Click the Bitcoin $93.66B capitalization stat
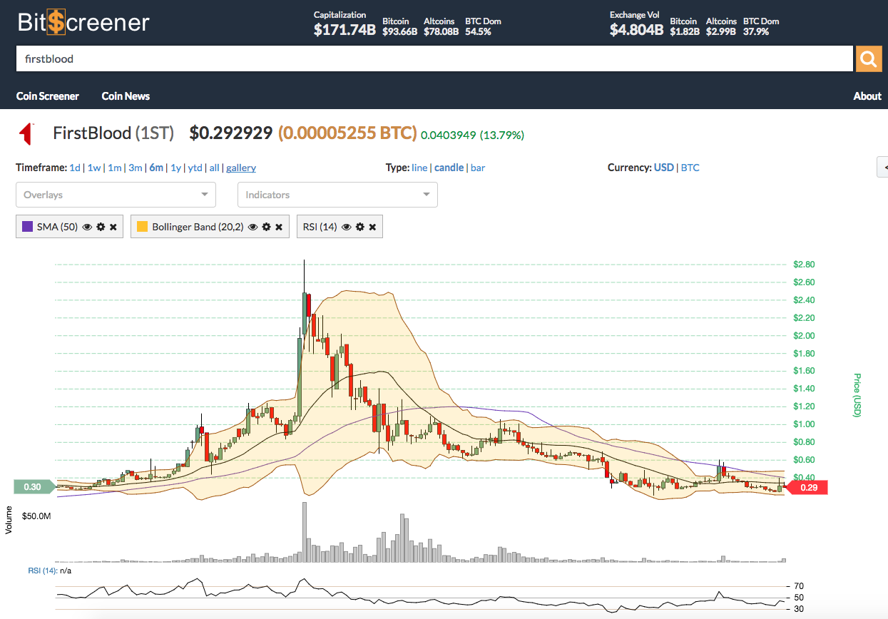The height and width of the screenshot is (619, 888). coord(399,26)
